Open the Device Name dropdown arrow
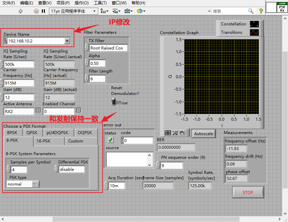The width and height of the screenshot is (288, 222). tap(67, 41)
